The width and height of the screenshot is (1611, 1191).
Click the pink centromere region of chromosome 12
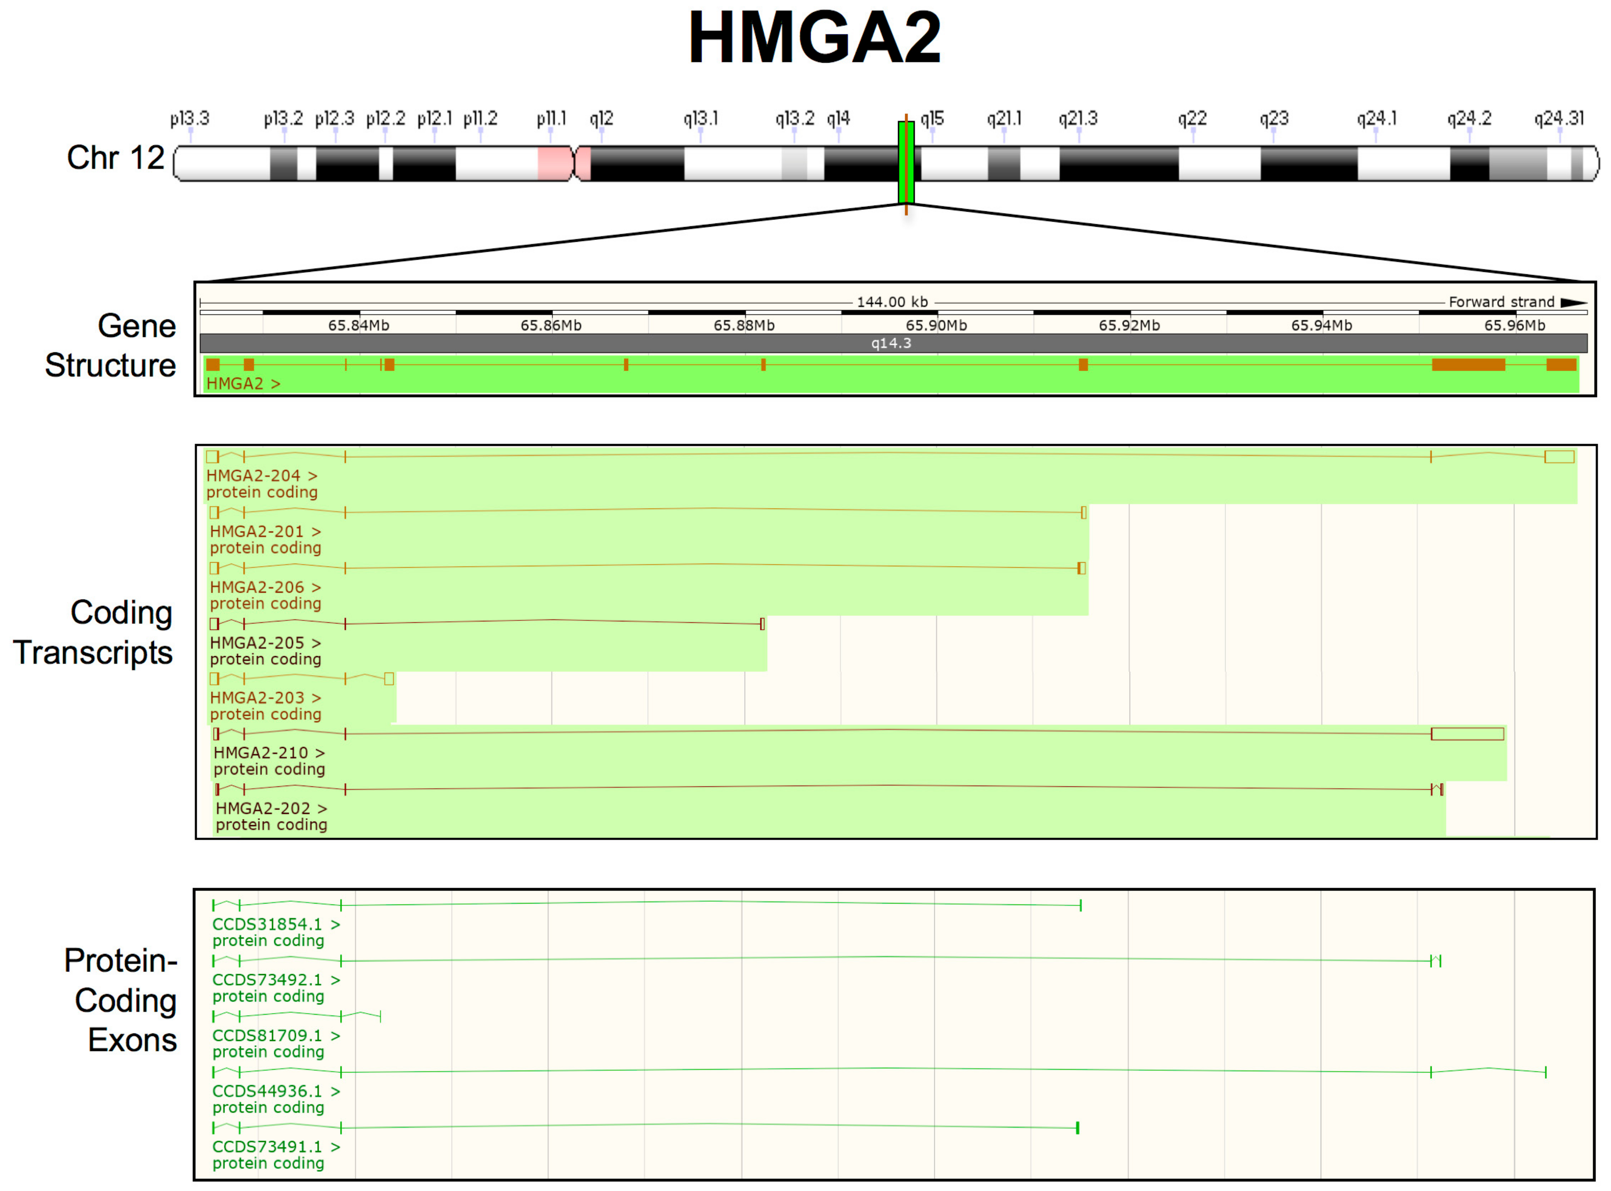pos(555,164)
